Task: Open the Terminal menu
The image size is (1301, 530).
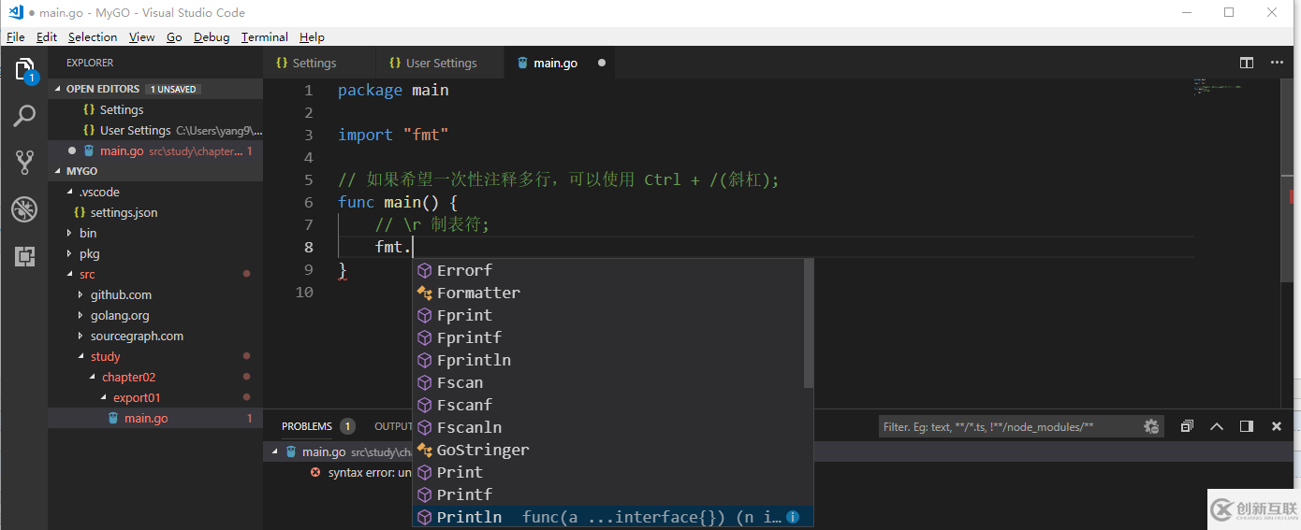Action: point(265,37)
